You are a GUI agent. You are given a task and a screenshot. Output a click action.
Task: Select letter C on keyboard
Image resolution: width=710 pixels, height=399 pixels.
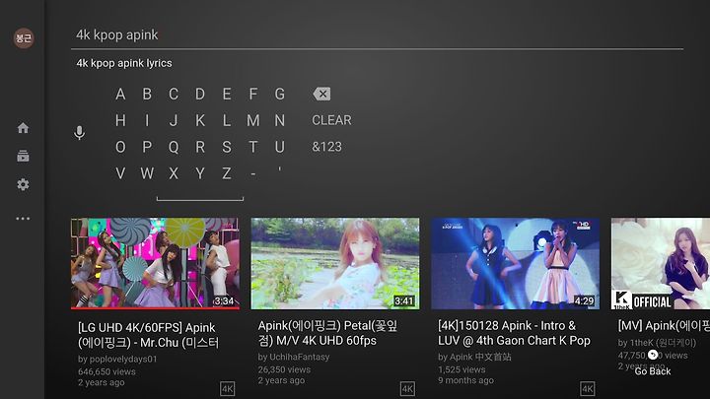pyautogui.click(x=174, y=95)
